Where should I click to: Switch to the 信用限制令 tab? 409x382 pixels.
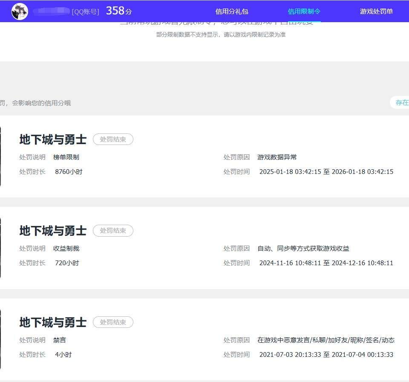[304, 12]
